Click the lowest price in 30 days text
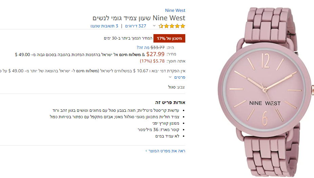314x178 pixels. 128,39
